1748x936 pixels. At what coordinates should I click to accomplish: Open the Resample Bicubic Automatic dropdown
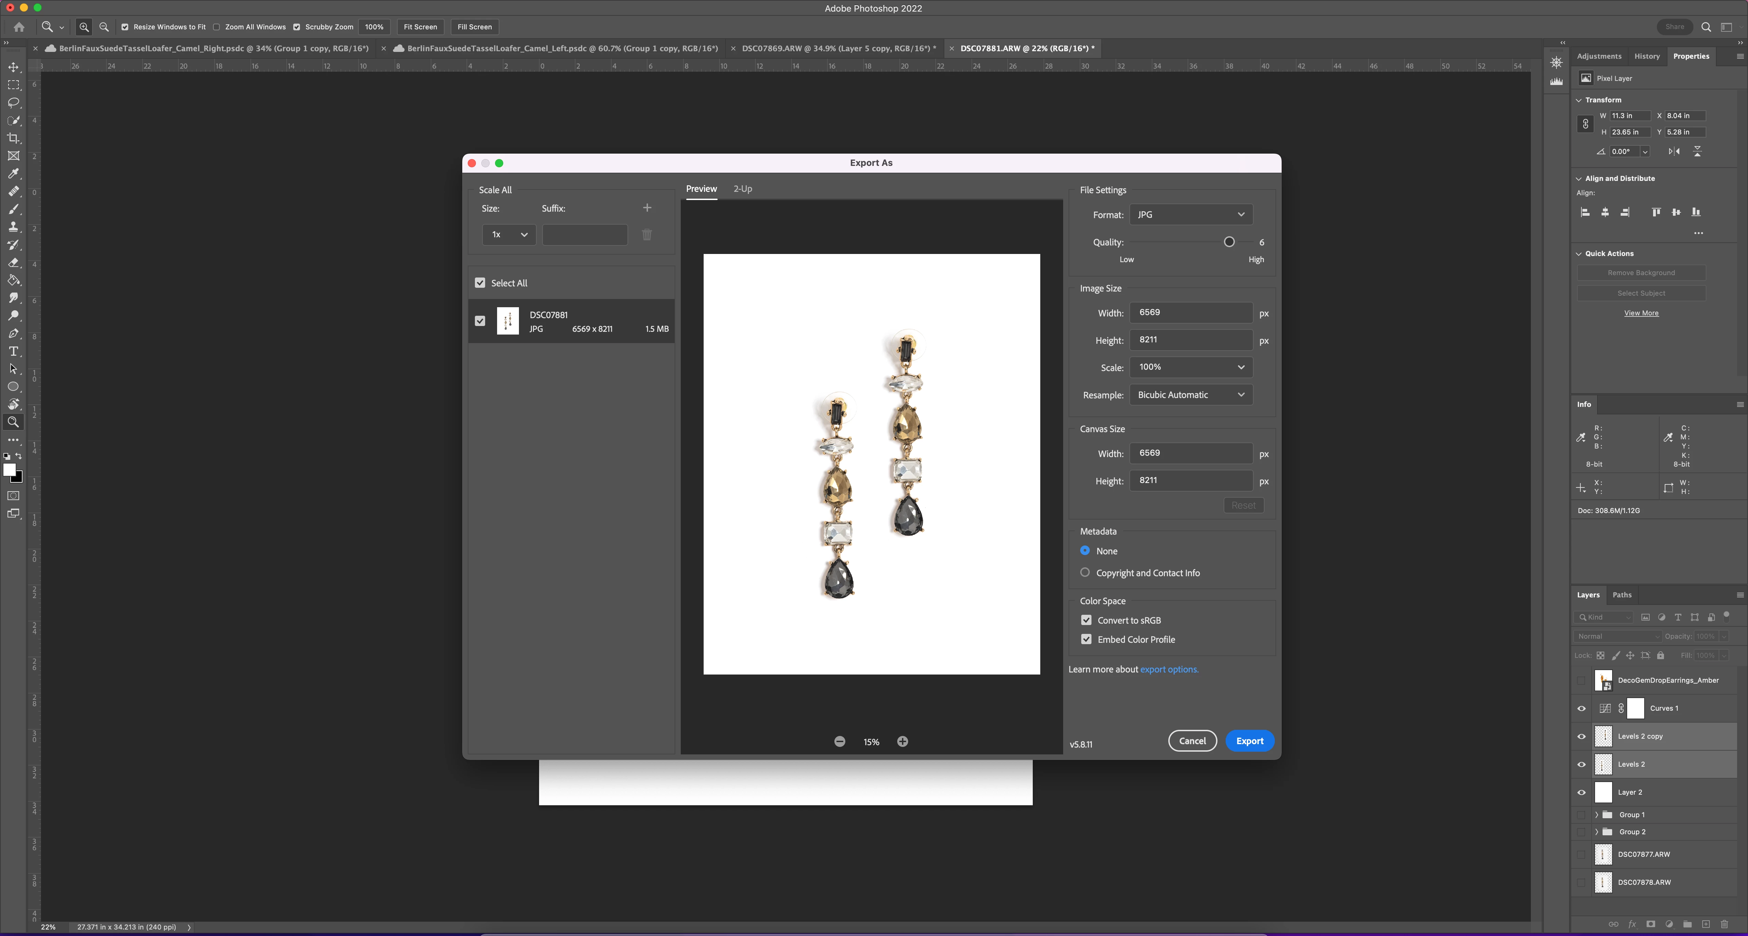coord(1191,395)
